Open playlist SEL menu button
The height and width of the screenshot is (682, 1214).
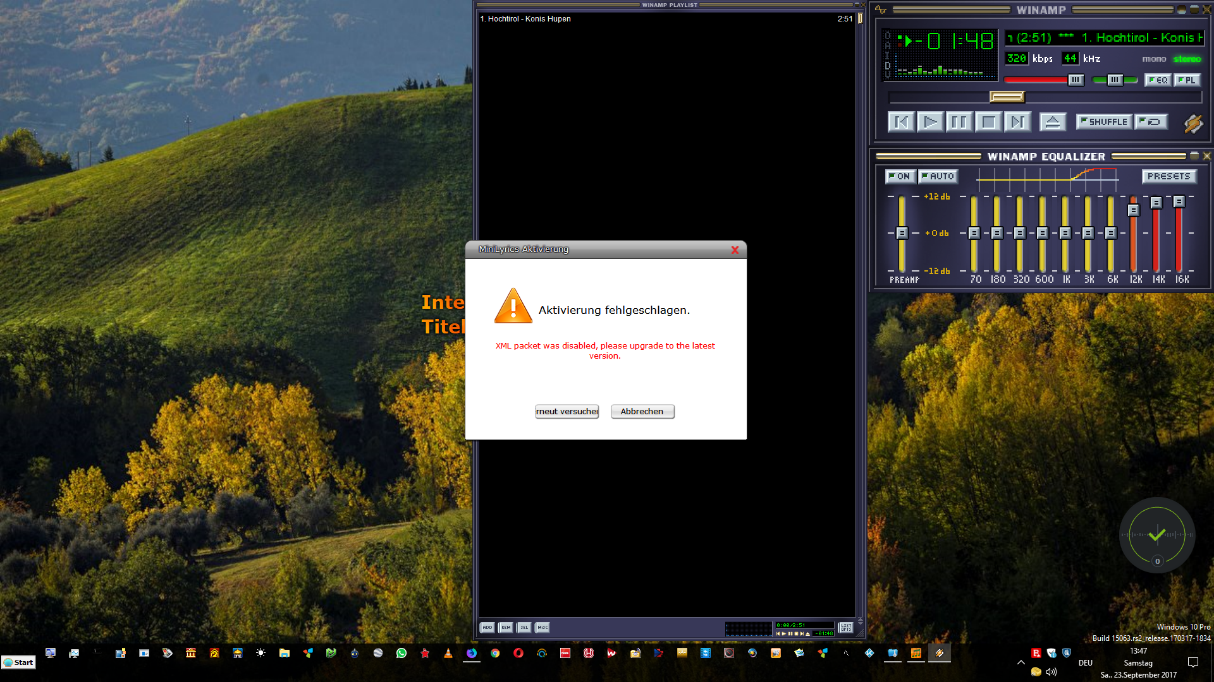524,627
